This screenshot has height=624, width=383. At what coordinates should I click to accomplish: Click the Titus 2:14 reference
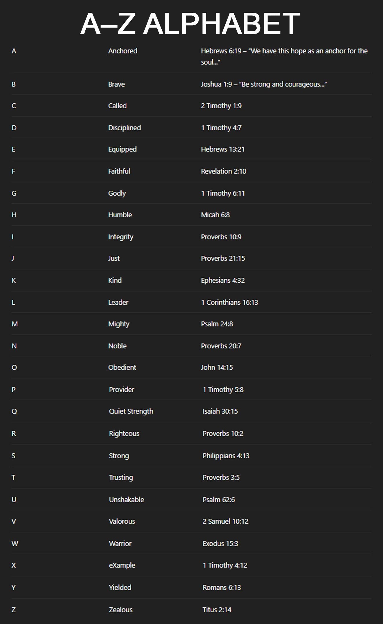(x=217, y=610)
